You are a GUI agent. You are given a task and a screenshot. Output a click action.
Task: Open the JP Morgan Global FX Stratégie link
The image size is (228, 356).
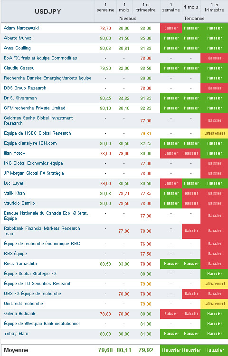[34, 173]
